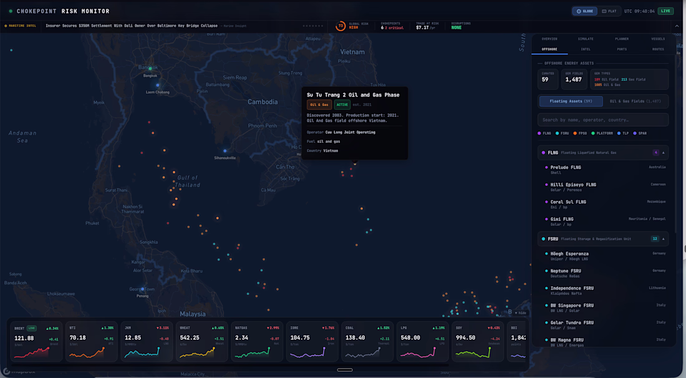The height and width of the screenshot is (378, 686).
Task: Select Independence FSRU entry
Action: [x=603, y=291]
